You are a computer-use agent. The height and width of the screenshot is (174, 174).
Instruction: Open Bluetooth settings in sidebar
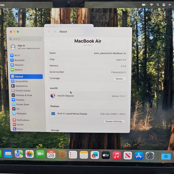point(18,60)
